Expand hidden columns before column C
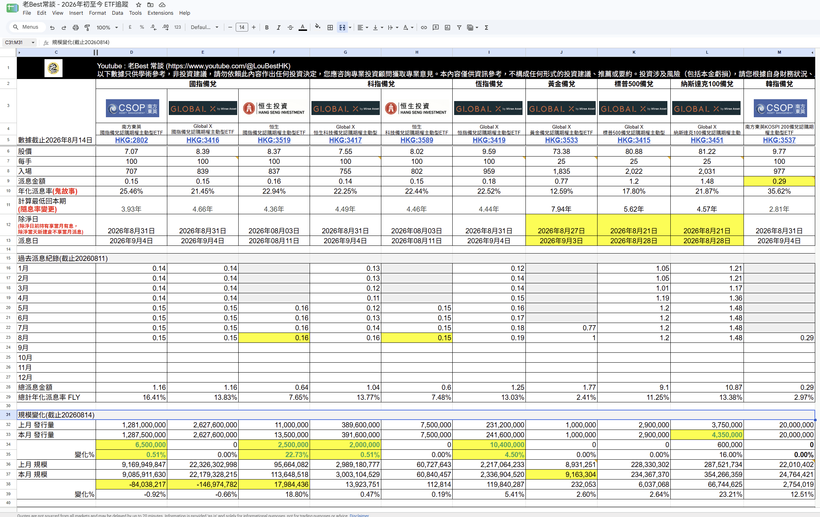The height and width of the screenshot is (517, 820). (x=19, y=53)
